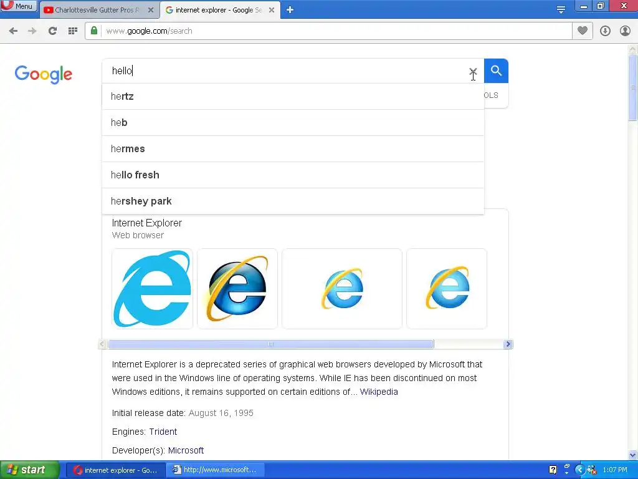Screen dimensions: 638x479
Task: Open the Opera Menu button
Action: (x=19, y=6)
